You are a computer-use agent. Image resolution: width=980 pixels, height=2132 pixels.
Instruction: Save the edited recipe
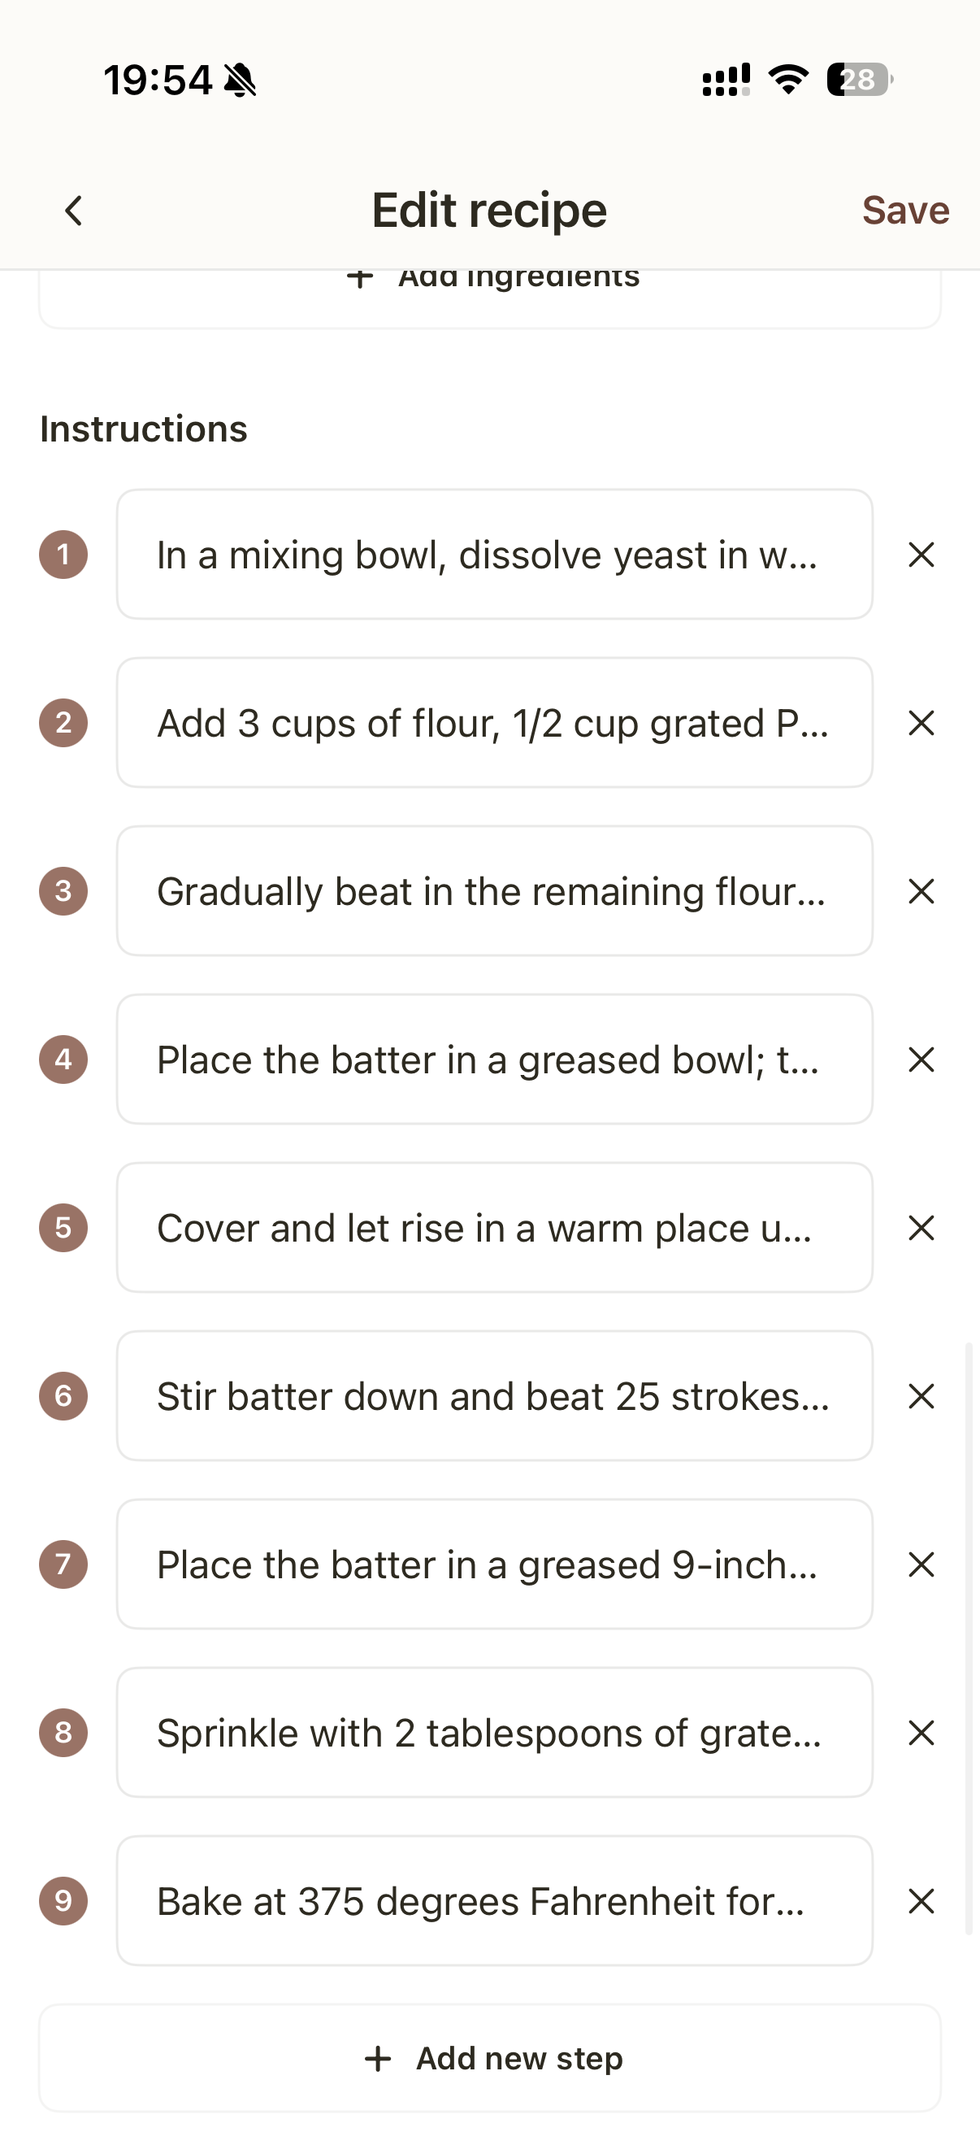(x=904, y=211)
